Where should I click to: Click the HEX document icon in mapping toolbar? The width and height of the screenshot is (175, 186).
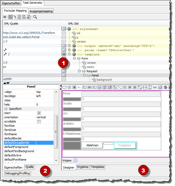(x=24, y=17)
